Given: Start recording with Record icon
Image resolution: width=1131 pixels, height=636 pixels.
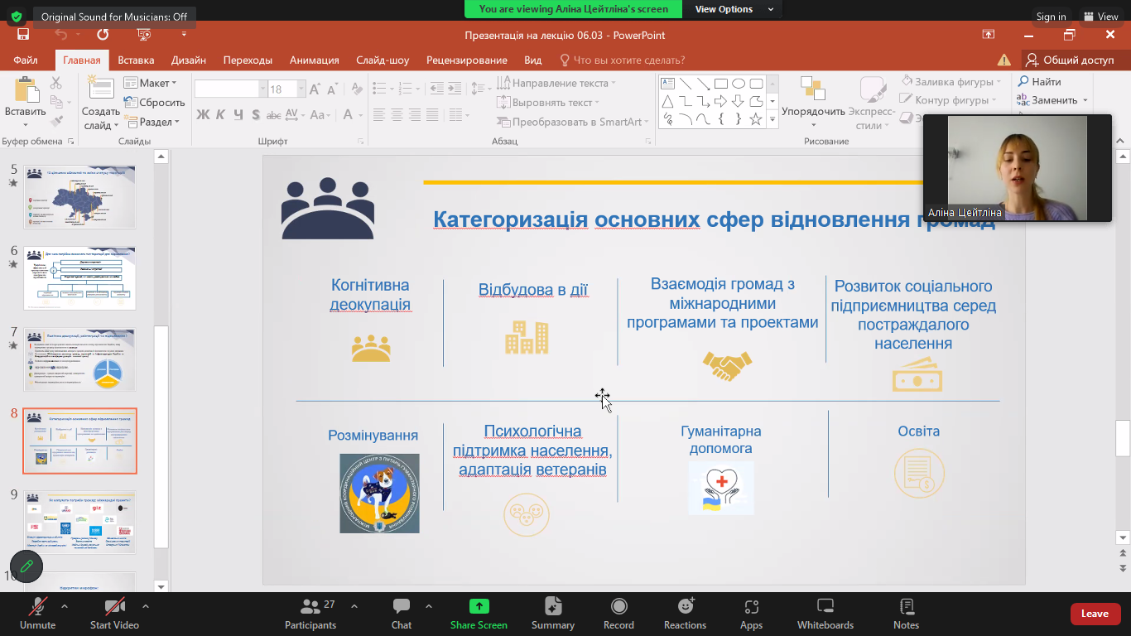Looking at the screenshot, I should click(618, 607).
